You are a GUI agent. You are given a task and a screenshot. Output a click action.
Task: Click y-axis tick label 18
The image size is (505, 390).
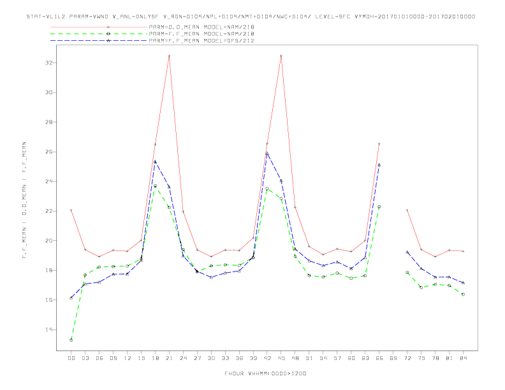48,270
